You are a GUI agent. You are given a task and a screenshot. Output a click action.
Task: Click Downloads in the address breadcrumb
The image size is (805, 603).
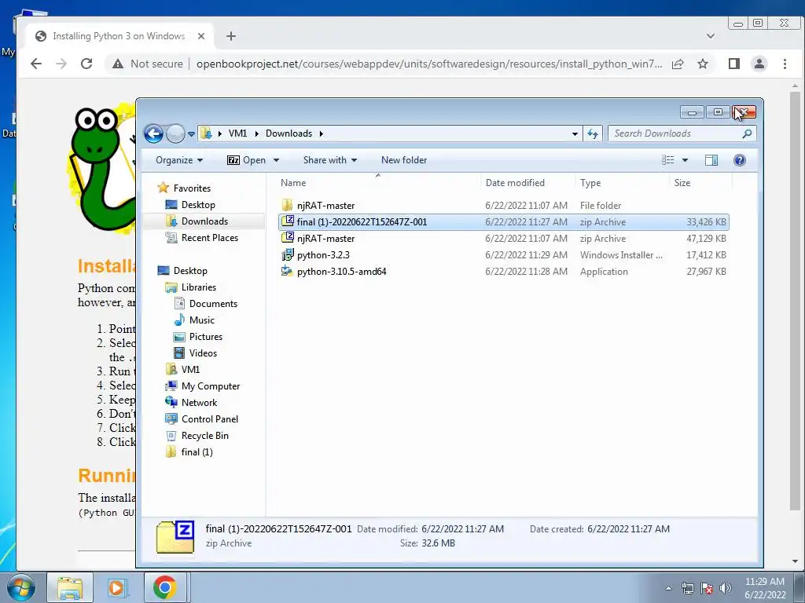(289, 133)
